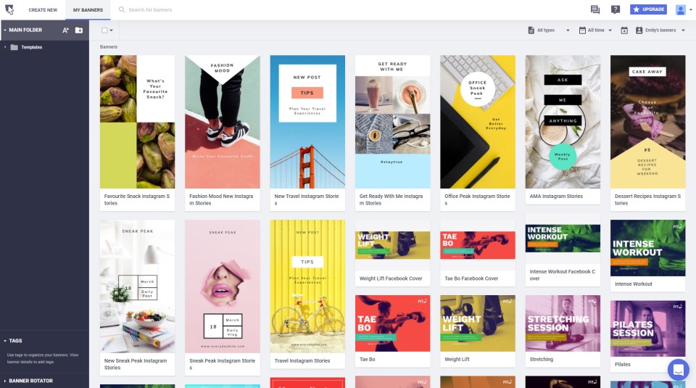Click the user profile avatar
This screenshot has width=696, height=388.
coord(681,9)
